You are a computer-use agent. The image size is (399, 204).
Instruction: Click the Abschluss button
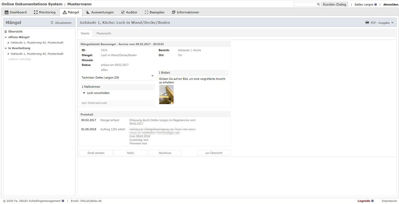tap(165, 153)
